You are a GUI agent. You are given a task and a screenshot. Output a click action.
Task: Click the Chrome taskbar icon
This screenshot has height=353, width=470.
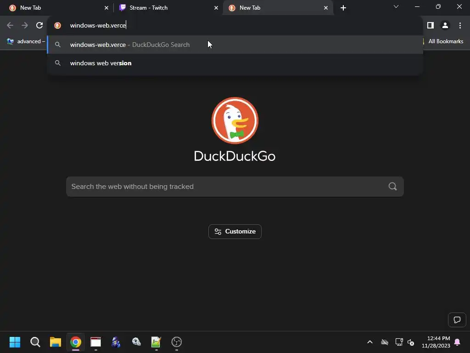[76, 342]
